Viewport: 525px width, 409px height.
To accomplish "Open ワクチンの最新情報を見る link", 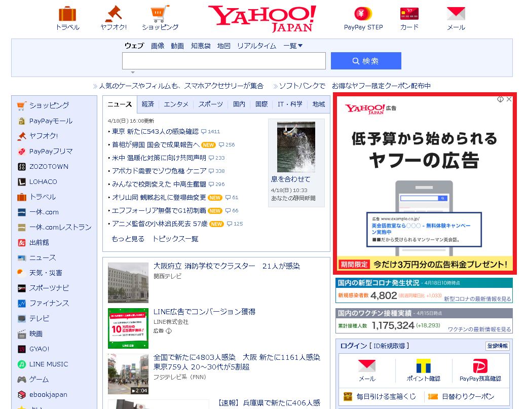I will point(479,329).
